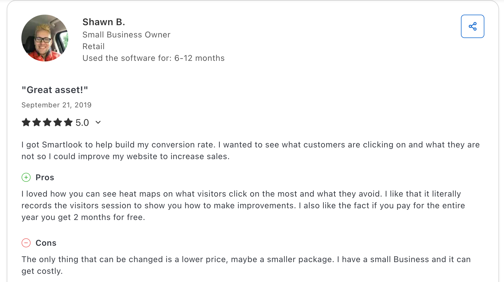Click the Small Business Owner role text

[126, 35]
